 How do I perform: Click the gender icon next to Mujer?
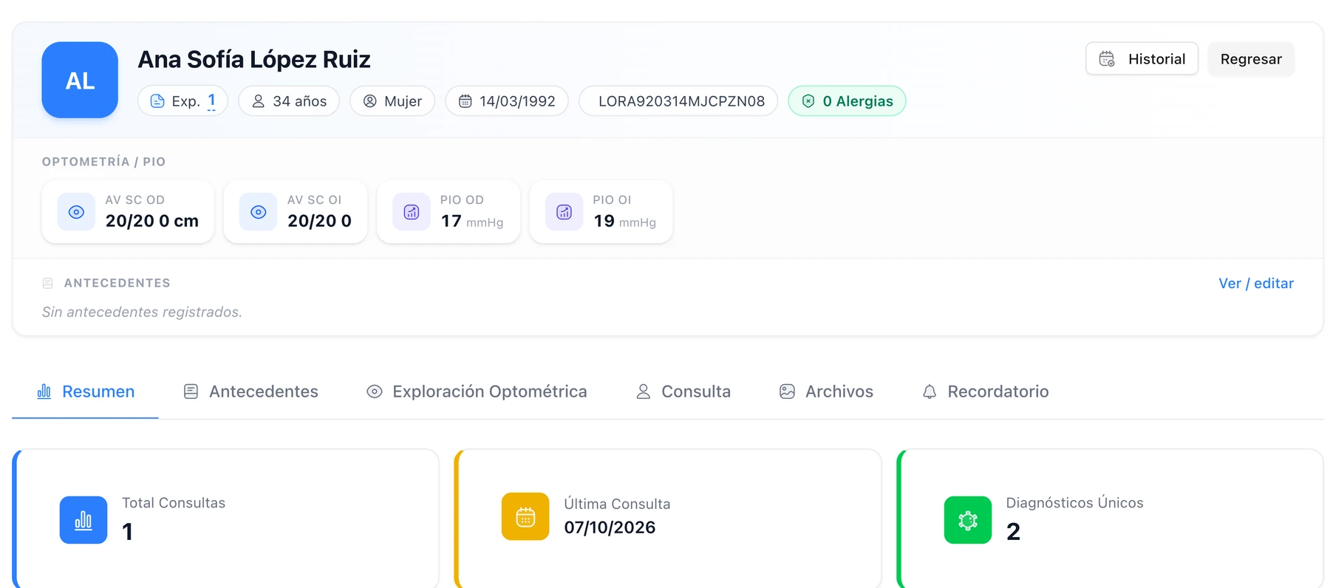click(x=370, y=101)
